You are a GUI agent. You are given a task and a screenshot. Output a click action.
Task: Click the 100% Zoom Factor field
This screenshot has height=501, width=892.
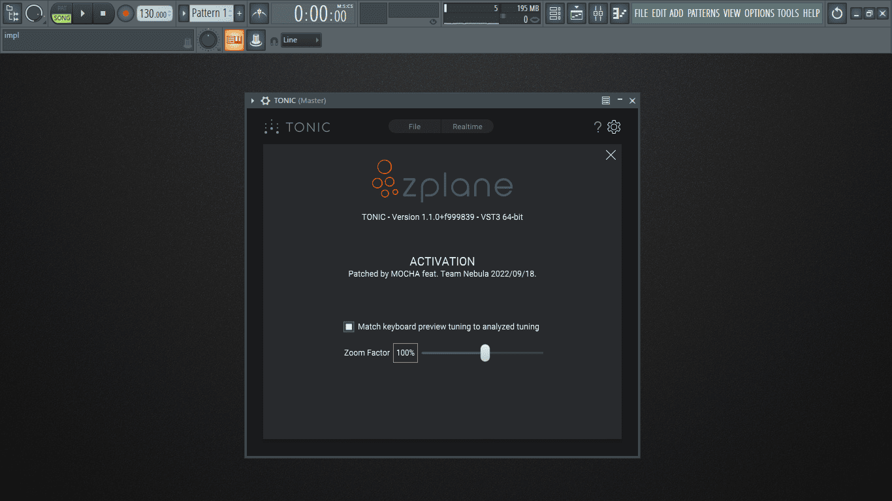click(x=406, y=353)
